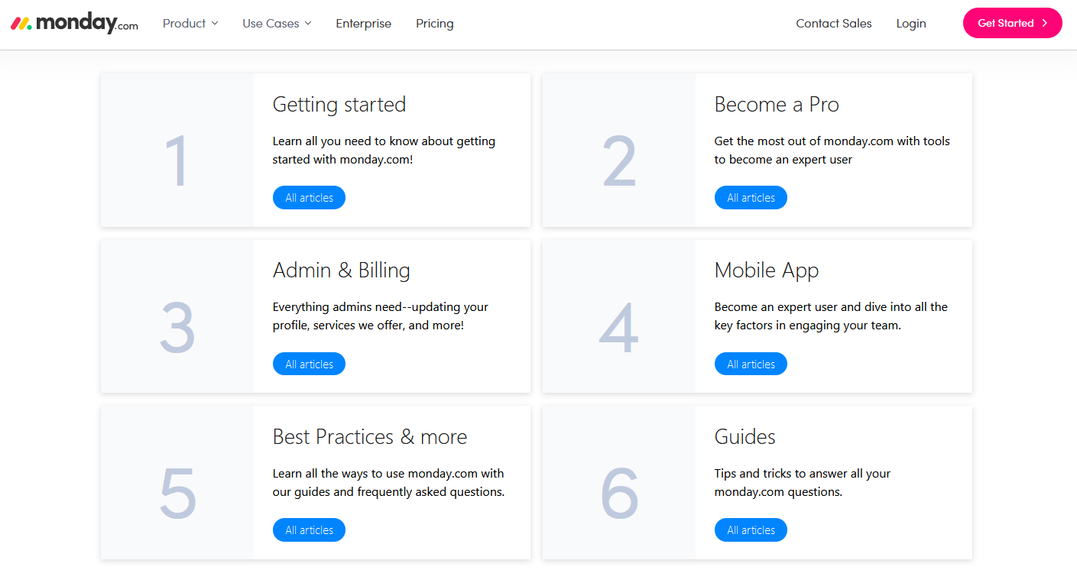This screenshot has height=583, width=1077.
Task: Open All articles for Best Practices & more
Action: coord(309,530)
